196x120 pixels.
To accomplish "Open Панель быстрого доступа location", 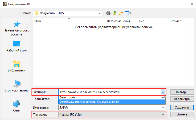I will point(16,28).
